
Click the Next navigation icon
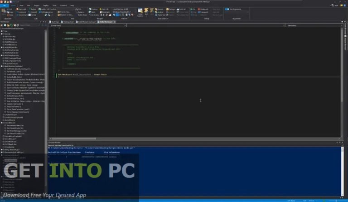pos(90,12)
